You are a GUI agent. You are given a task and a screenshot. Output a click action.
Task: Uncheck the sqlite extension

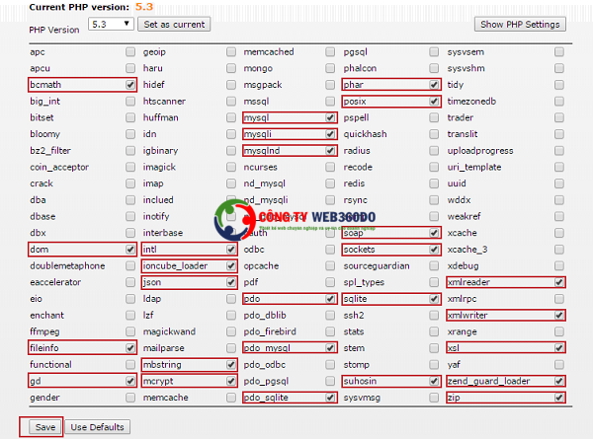[434, 299]
